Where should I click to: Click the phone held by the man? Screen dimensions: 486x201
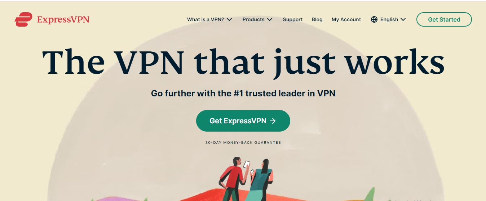pyautogui.click(x=247, y=164)
